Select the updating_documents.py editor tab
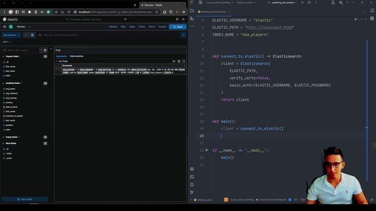 click(213, 12)
